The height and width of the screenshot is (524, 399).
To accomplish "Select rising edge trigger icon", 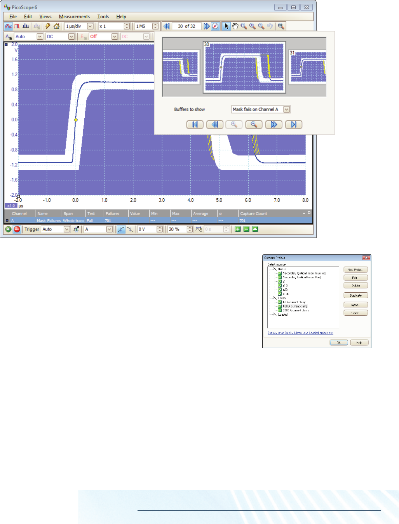I will click(121, 229).
